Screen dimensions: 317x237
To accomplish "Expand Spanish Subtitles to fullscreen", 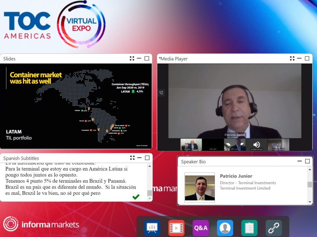I will (x=133, y=158).
